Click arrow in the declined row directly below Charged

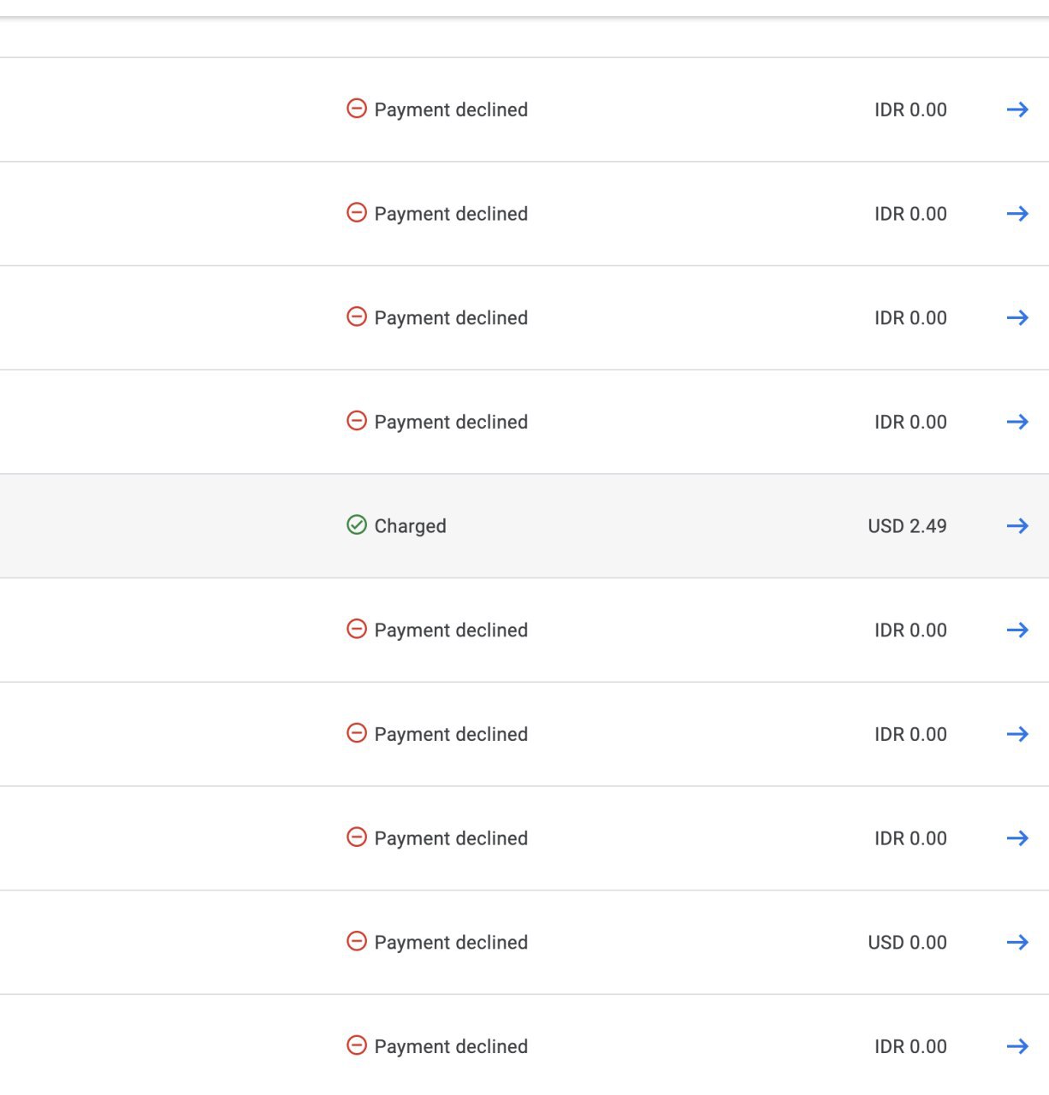pyautogui.click(x=1017, y=630)
